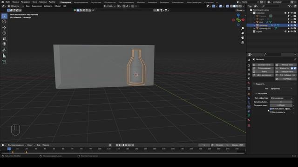Screen dimensions: 298x167
Task: Uncheck Использовать эффектор checkbox
Action: 271,109
